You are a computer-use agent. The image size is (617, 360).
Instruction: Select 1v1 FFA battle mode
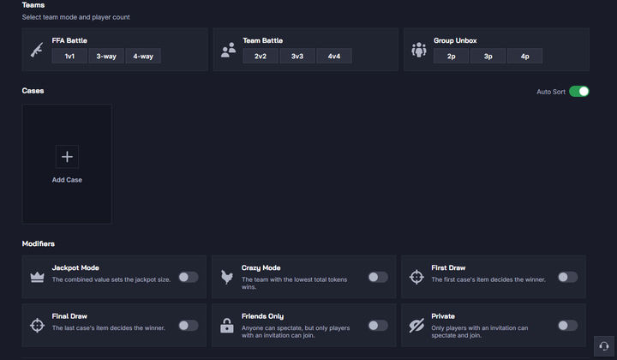click(69, 57)
